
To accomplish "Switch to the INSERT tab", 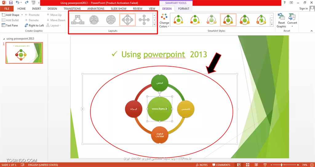I will [x=37, y=9].
